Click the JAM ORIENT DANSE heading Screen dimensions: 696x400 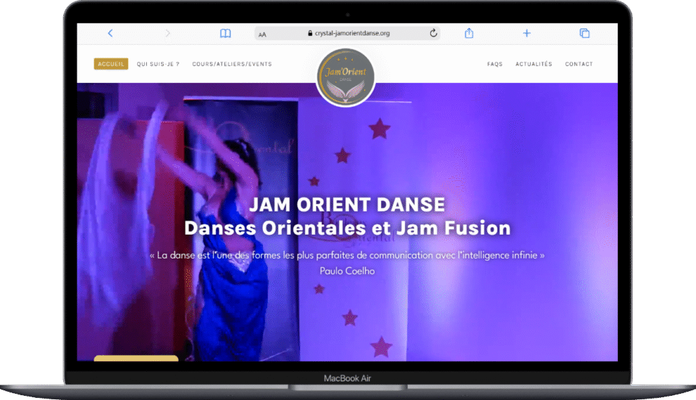[347, 204]
